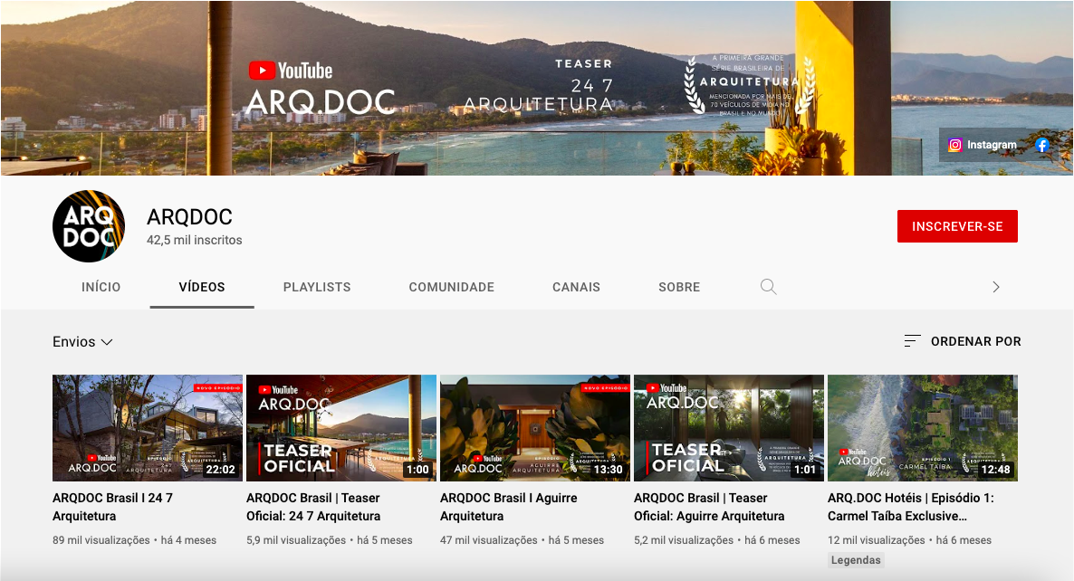Click the ARQDOC channel avatar logo
Image resolution: width=1074 pixels, height=581 pixels.
click(x=89, y=226)
